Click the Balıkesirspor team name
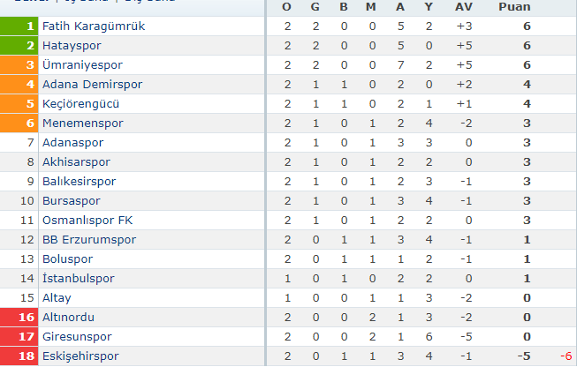 (x=79, y=182)
